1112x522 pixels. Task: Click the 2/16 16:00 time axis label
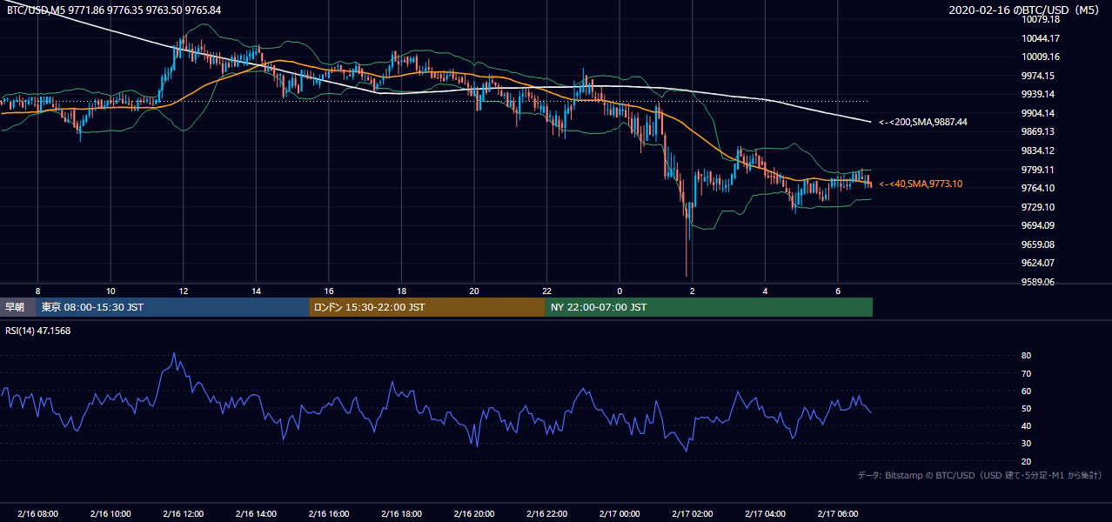point(329,514)
